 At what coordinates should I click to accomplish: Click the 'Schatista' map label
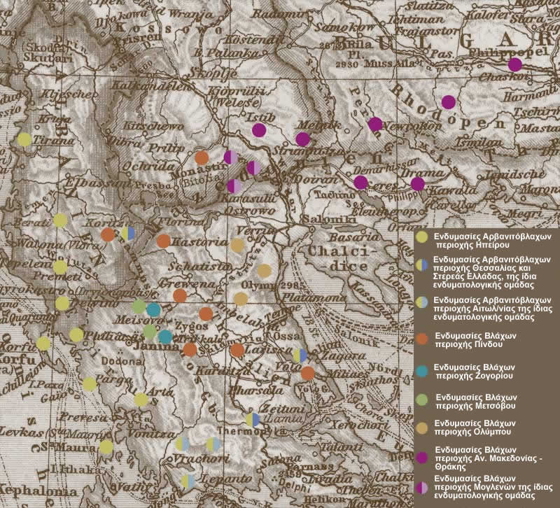(199, 267)
